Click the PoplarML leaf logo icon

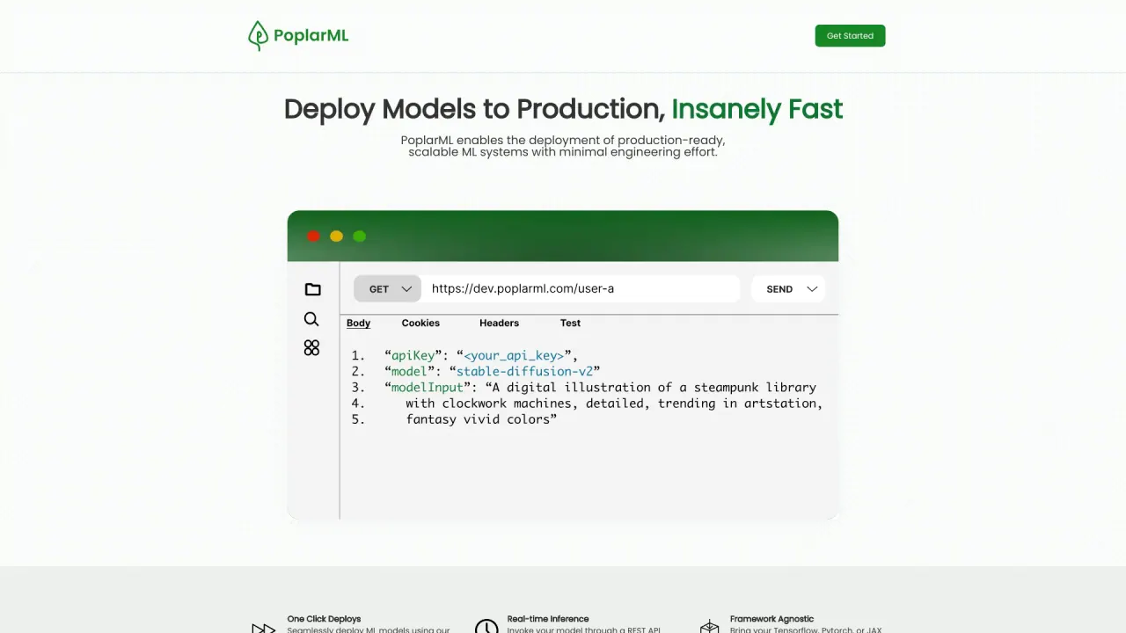coord(258,36)
